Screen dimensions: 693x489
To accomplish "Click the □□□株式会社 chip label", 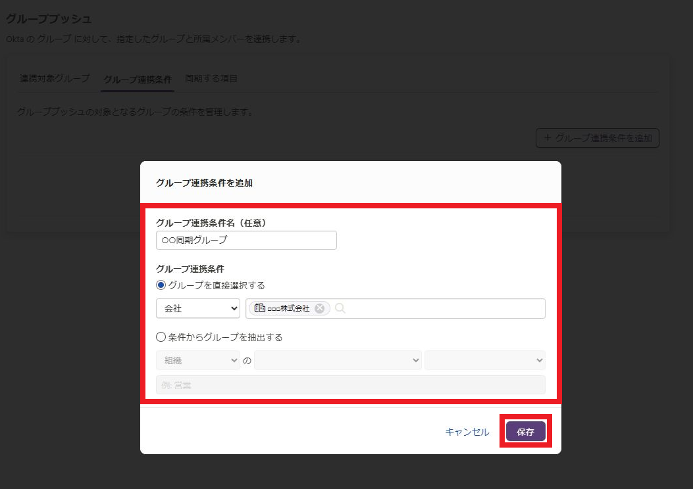I will pyautogui.click(x=288, y=308).
